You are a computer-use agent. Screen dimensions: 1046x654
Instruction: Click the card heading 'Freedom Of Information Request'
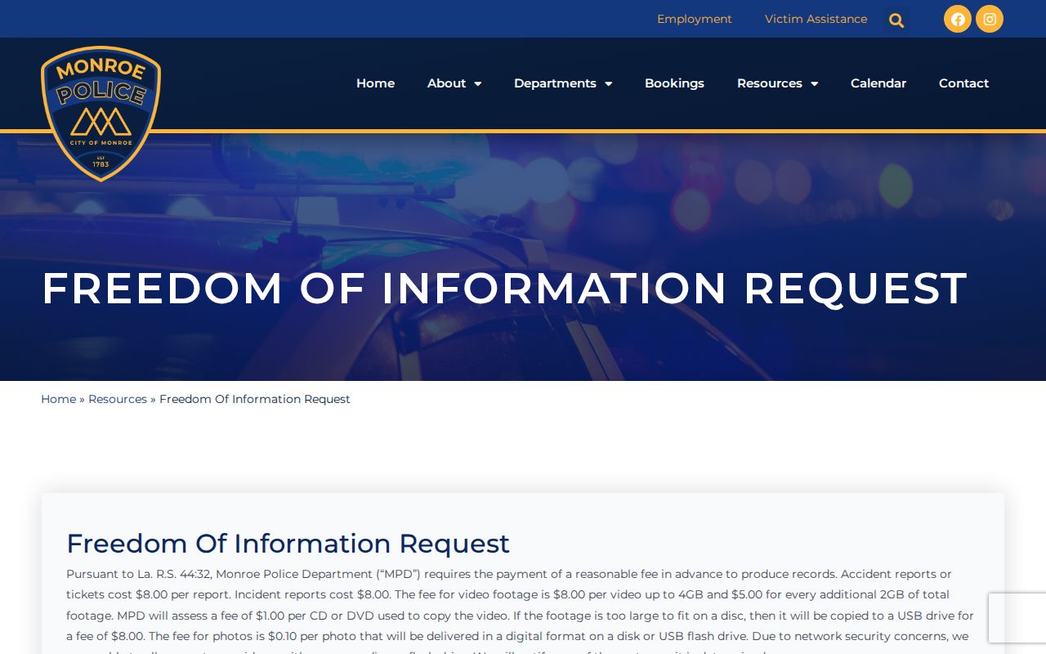[288, 544]
